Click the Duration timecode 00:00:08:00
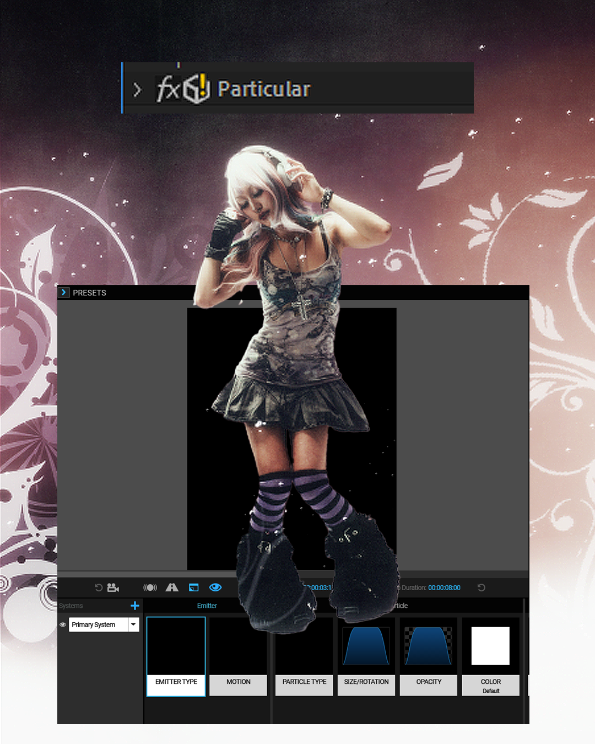This screenshot has height=744, width=595. (x=444, y=587)
